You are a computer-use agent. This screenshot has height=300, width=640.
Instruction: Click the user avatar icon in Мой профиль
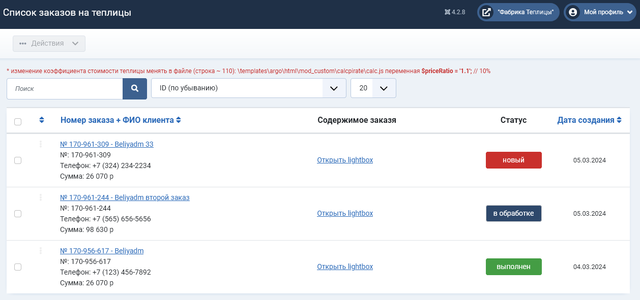click(573, 12)
